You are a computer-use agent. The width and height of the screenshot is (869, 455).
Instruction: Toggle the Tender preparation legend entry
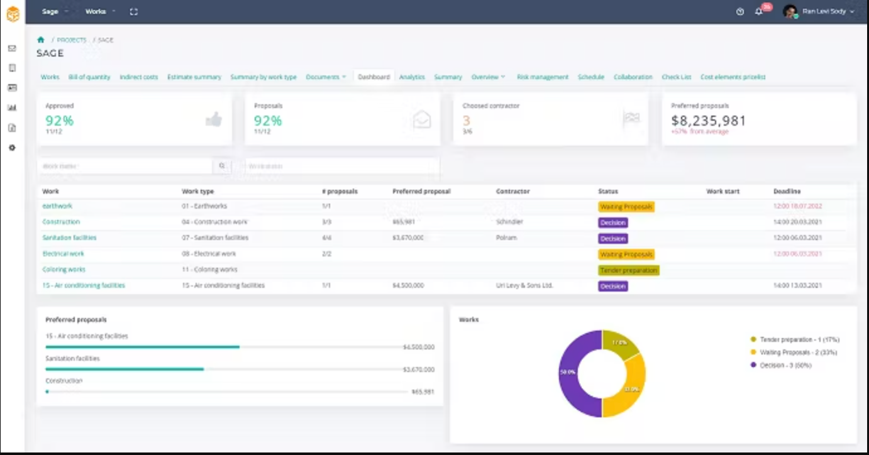point(795,339)
